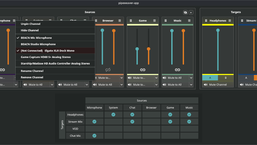The height and width of the screenshot is (145, 257).
Task: Uncheck System to Headphones routing
Action: point(113,115)
